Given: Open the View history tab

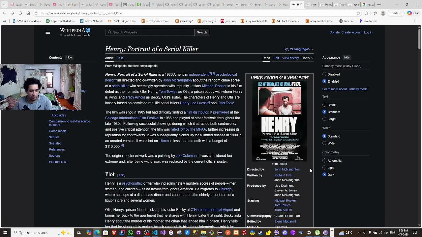Looking at the screenshot, I should (x=290, y=58).
